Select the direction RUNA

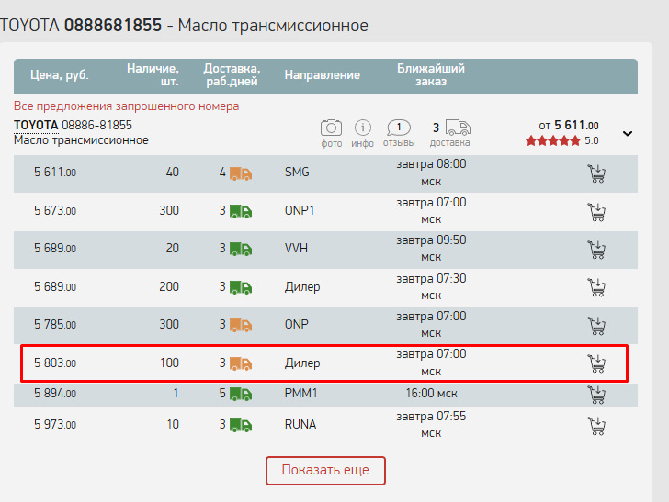point(300,424)
